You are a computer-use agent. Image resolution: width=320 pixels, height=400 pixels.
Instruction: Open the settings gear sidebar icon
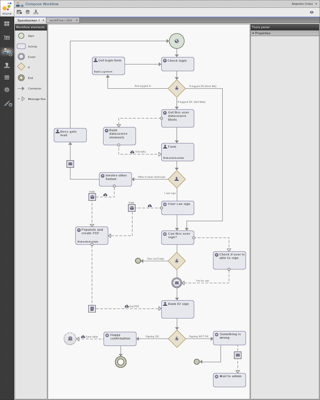pyautogui.click(x=7, y=90)
